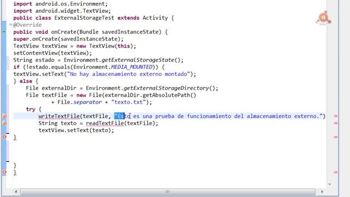Jump to overview ruler error for final closing brace
Viewport: 350px width, 197px height.
click(336, 172)
